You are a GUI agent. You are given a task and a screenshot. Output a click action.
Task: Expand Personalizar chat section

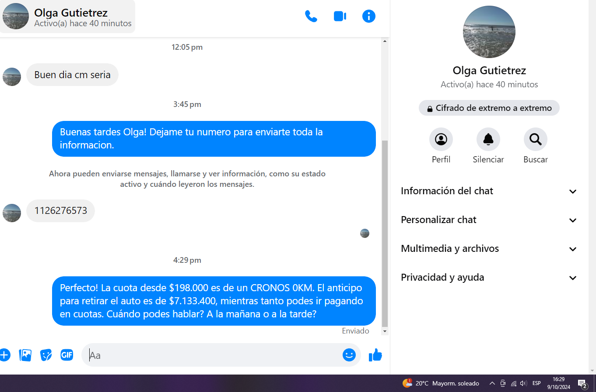click(x=489, y=220)
